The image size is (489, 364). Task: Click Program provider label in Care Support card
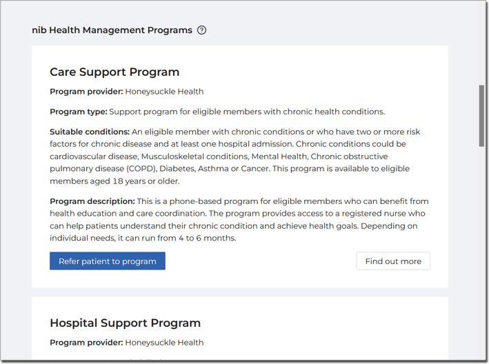(87, 92)
